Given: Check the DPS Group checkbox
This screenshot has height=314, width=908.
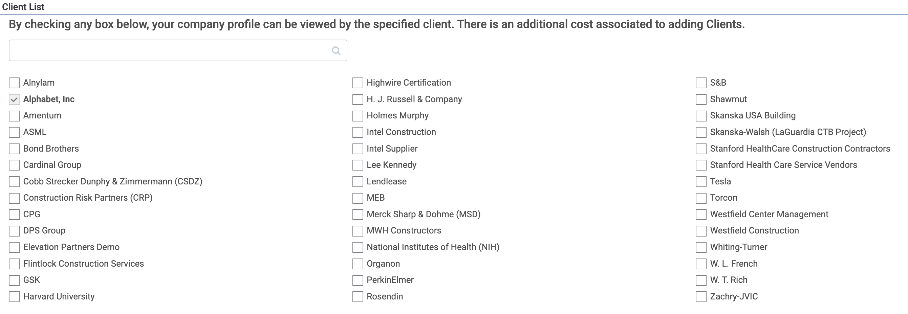Looking at the screenshot, I should click(14, 231).
